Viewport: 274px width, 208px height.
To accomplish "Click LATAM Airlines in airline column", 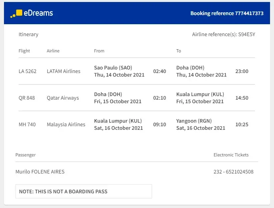I will (64, 71).
